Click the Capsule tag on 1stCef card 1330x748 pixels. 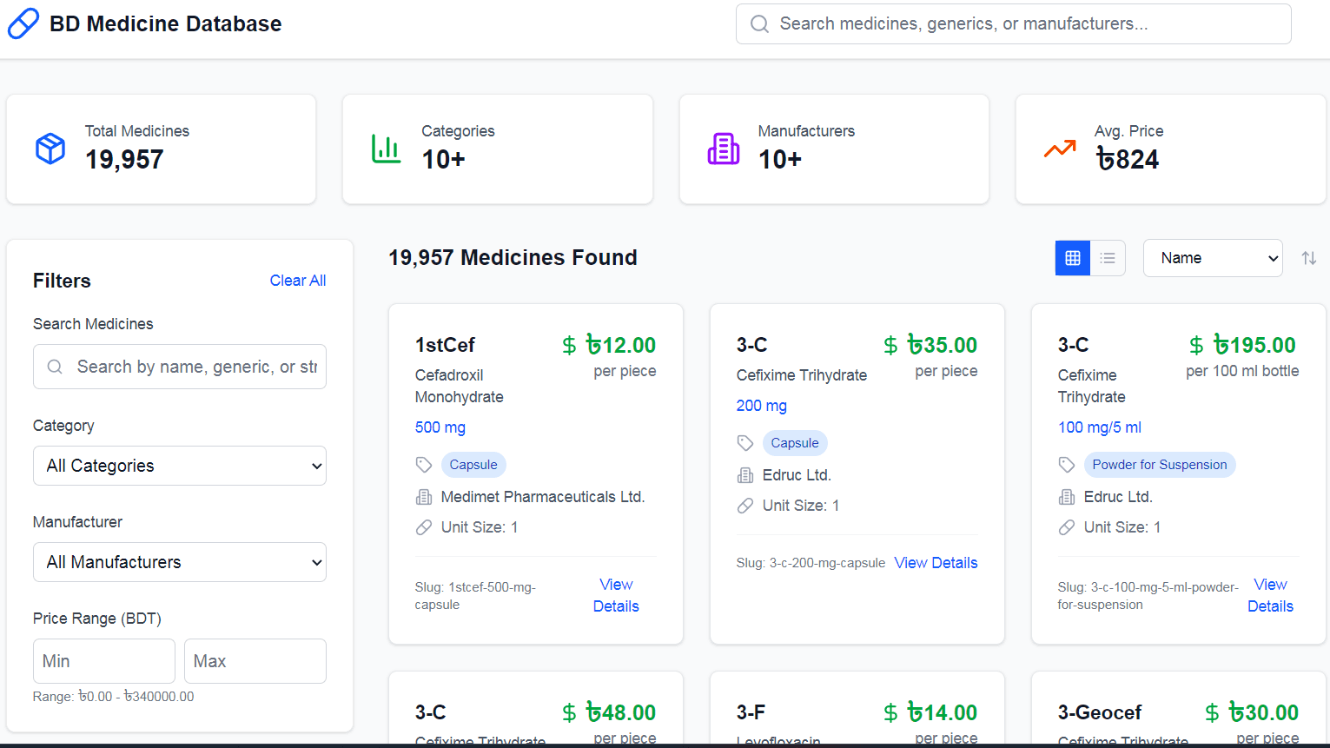473,465
